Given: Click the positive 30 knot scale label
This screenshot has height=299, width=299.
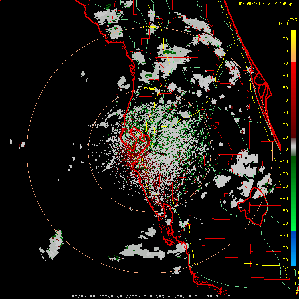Looking at the screenshot, I should tap(285, 113).
